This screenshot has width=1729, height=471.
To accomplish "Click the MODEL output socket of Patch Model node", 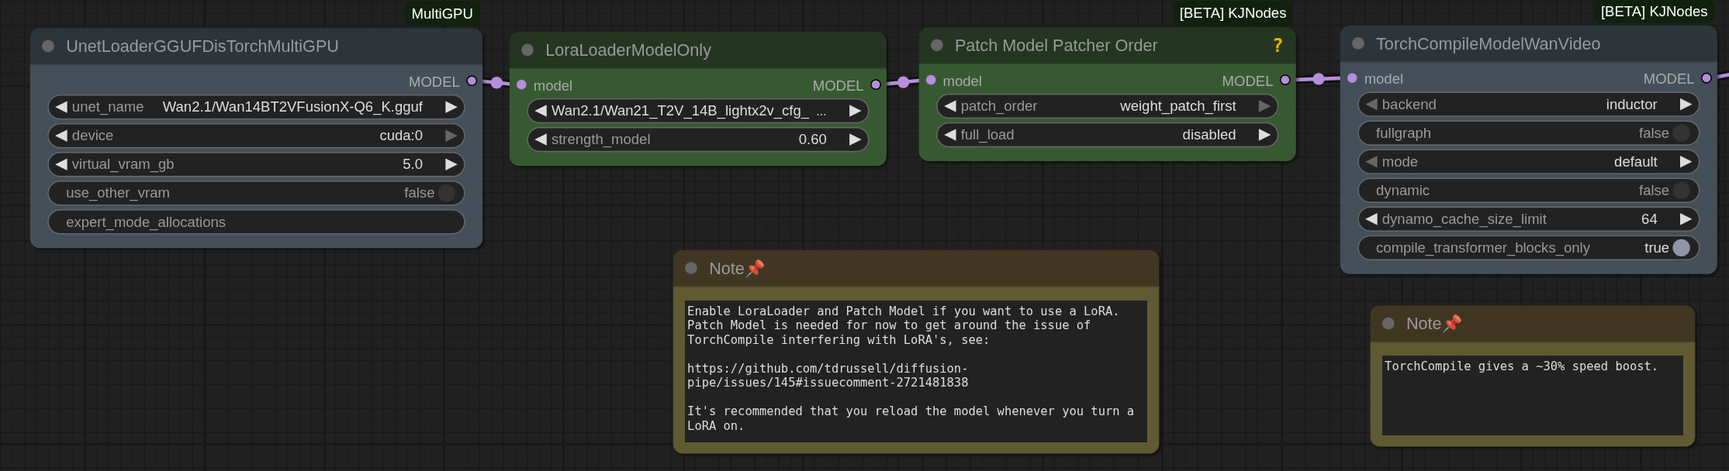I will tap(1285, 81).
